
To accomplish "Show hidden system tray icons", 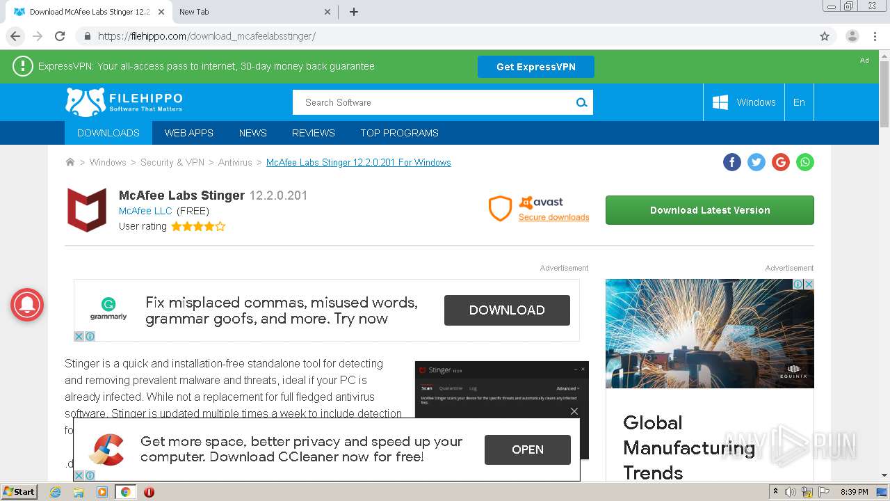I will [775, 491].
